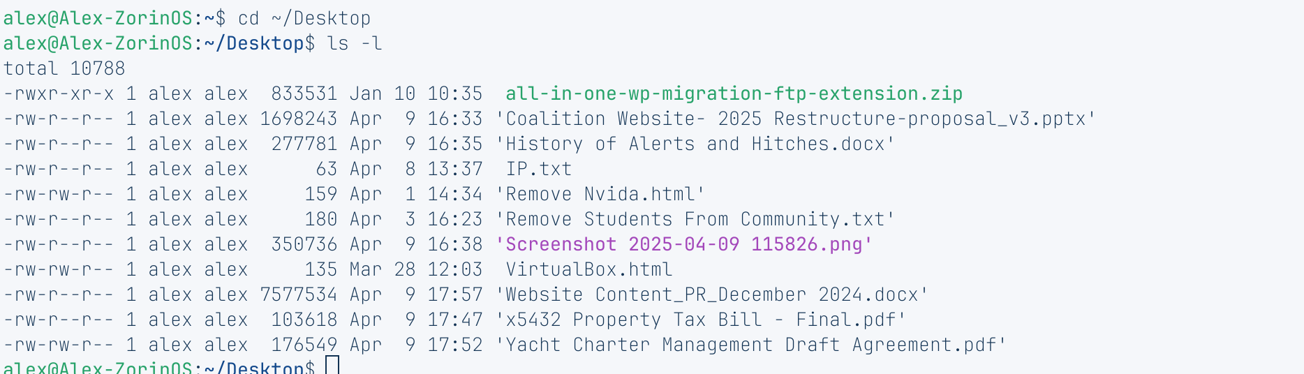Click 'Website Content_PR_December 2024.docx' filename
1304x374 pixels.
(x=712, y=294)
